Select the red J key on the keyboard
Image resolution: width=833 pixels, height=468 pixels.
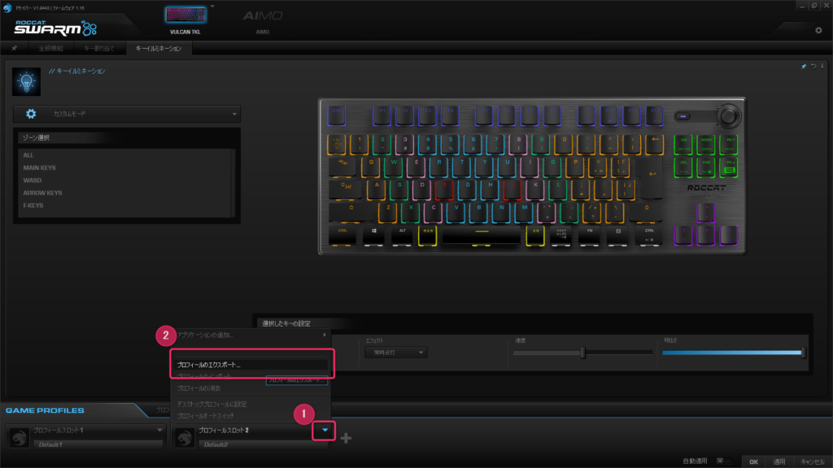[x=512, y=189]
